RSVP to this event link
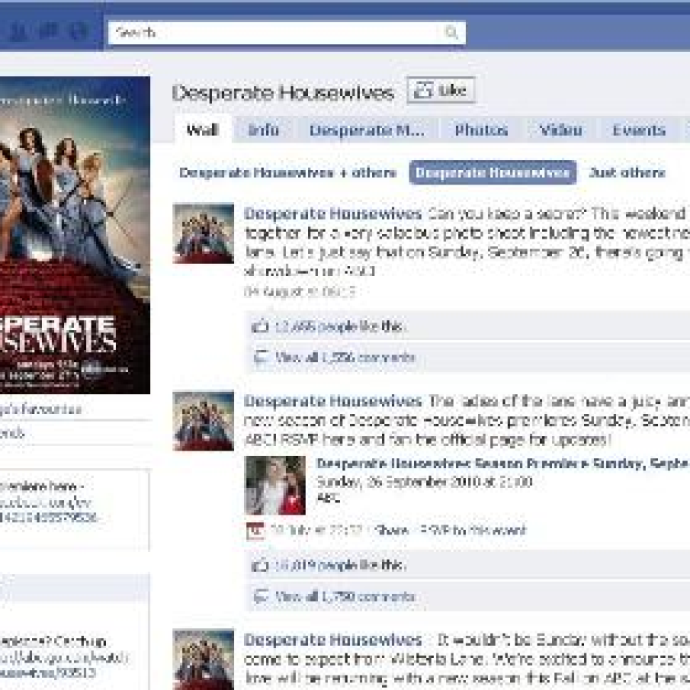Image resolution: width=690 pixels, height=690 pixels. [473, 530]
